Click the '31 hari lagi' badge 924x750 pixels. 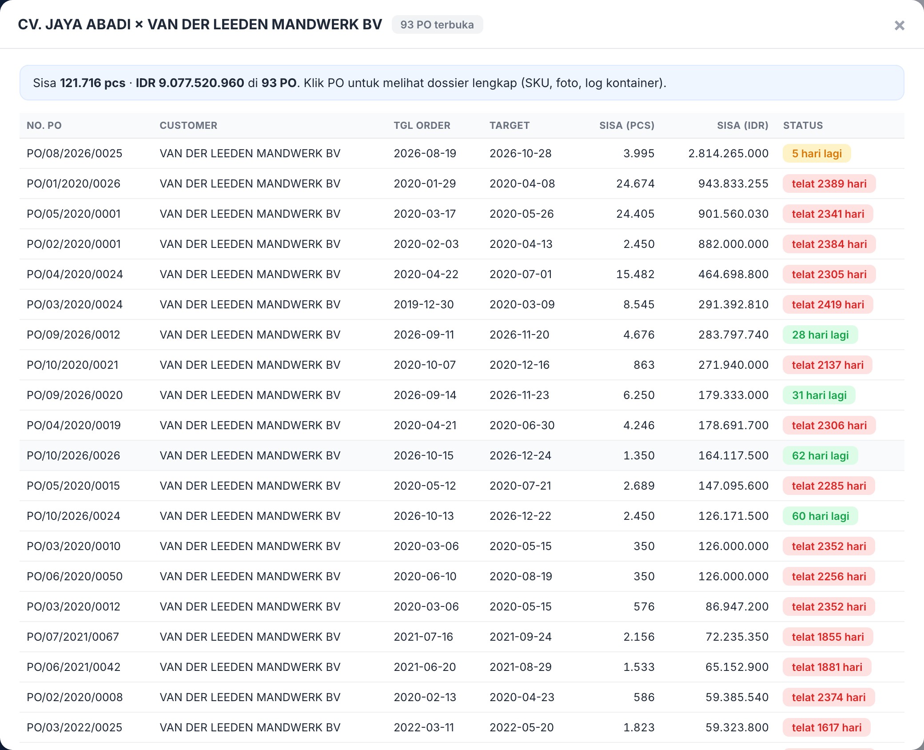point(819,395)
